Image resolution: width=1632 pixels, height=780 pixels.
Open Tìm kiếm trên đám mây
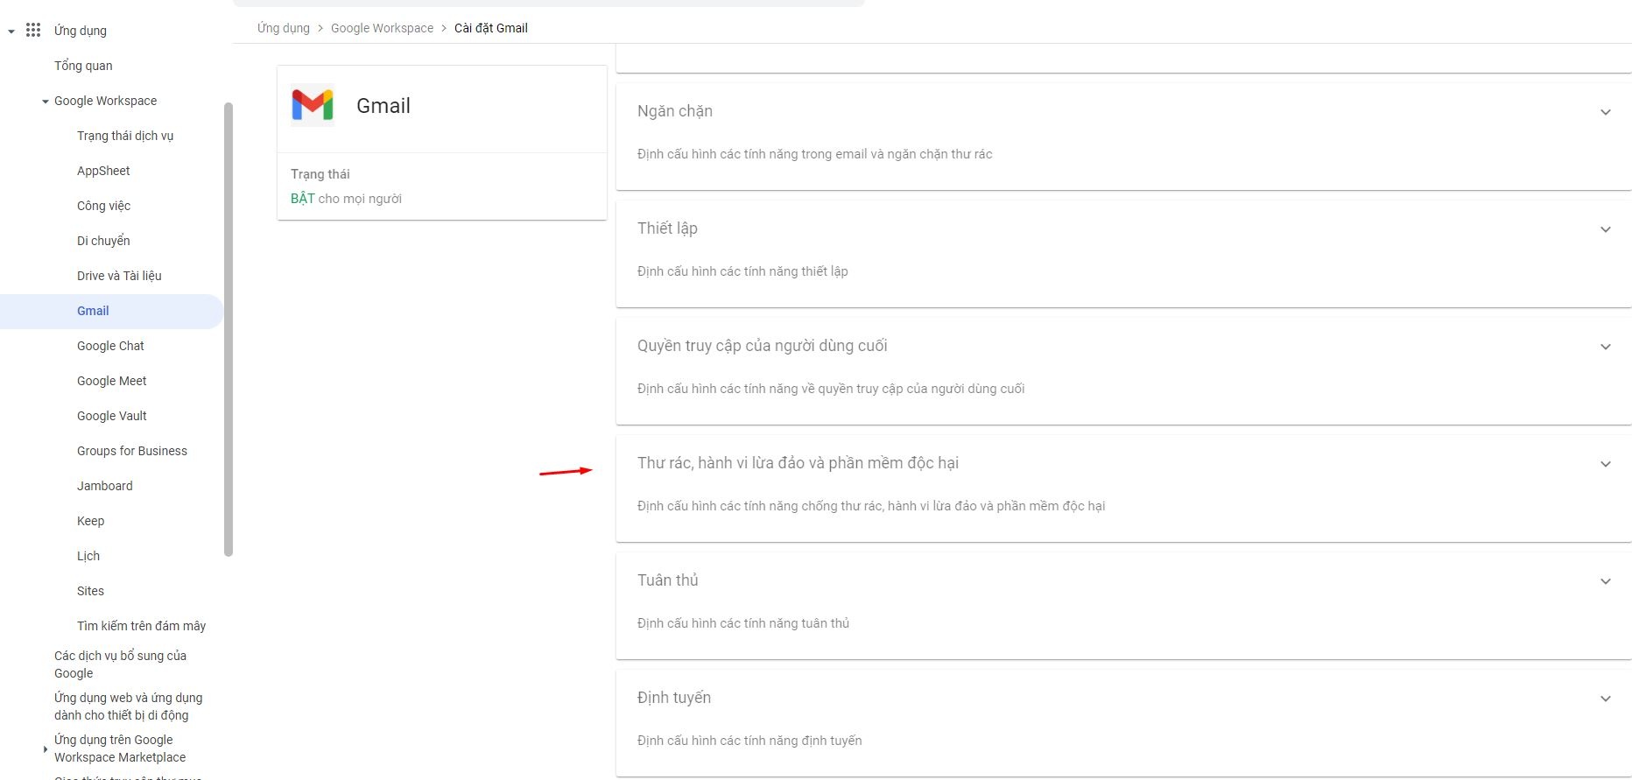[x=141, y=626]
